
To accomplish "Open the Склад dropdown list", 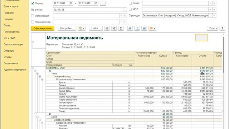I will (x=210, y=3).
